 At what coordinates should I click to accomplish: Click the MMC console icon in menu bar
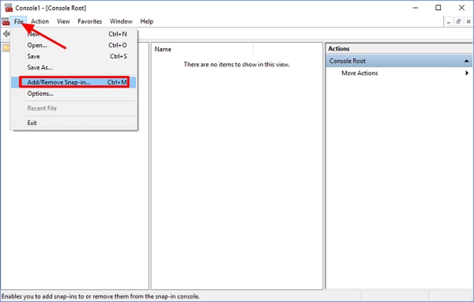pyautogui.click(x=6, y=21)
